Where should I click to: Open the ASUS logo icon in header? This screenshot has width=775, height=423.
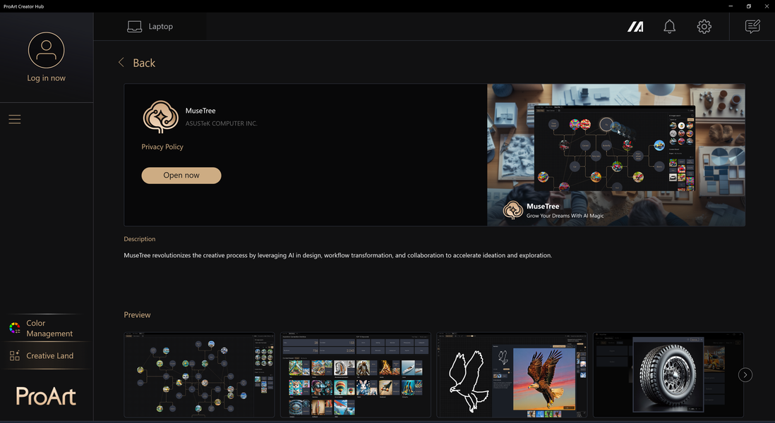636,27
